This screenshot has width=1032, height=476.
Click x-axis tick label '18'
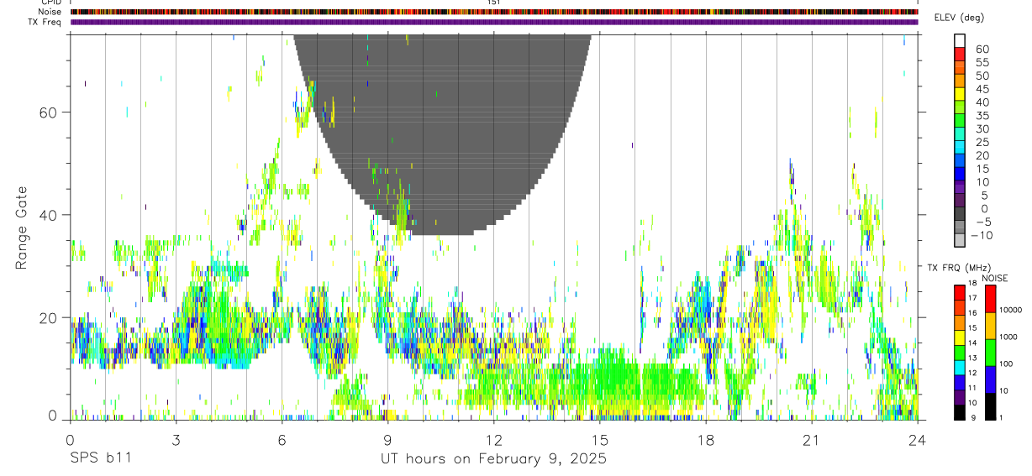click(x=705, y=440)
